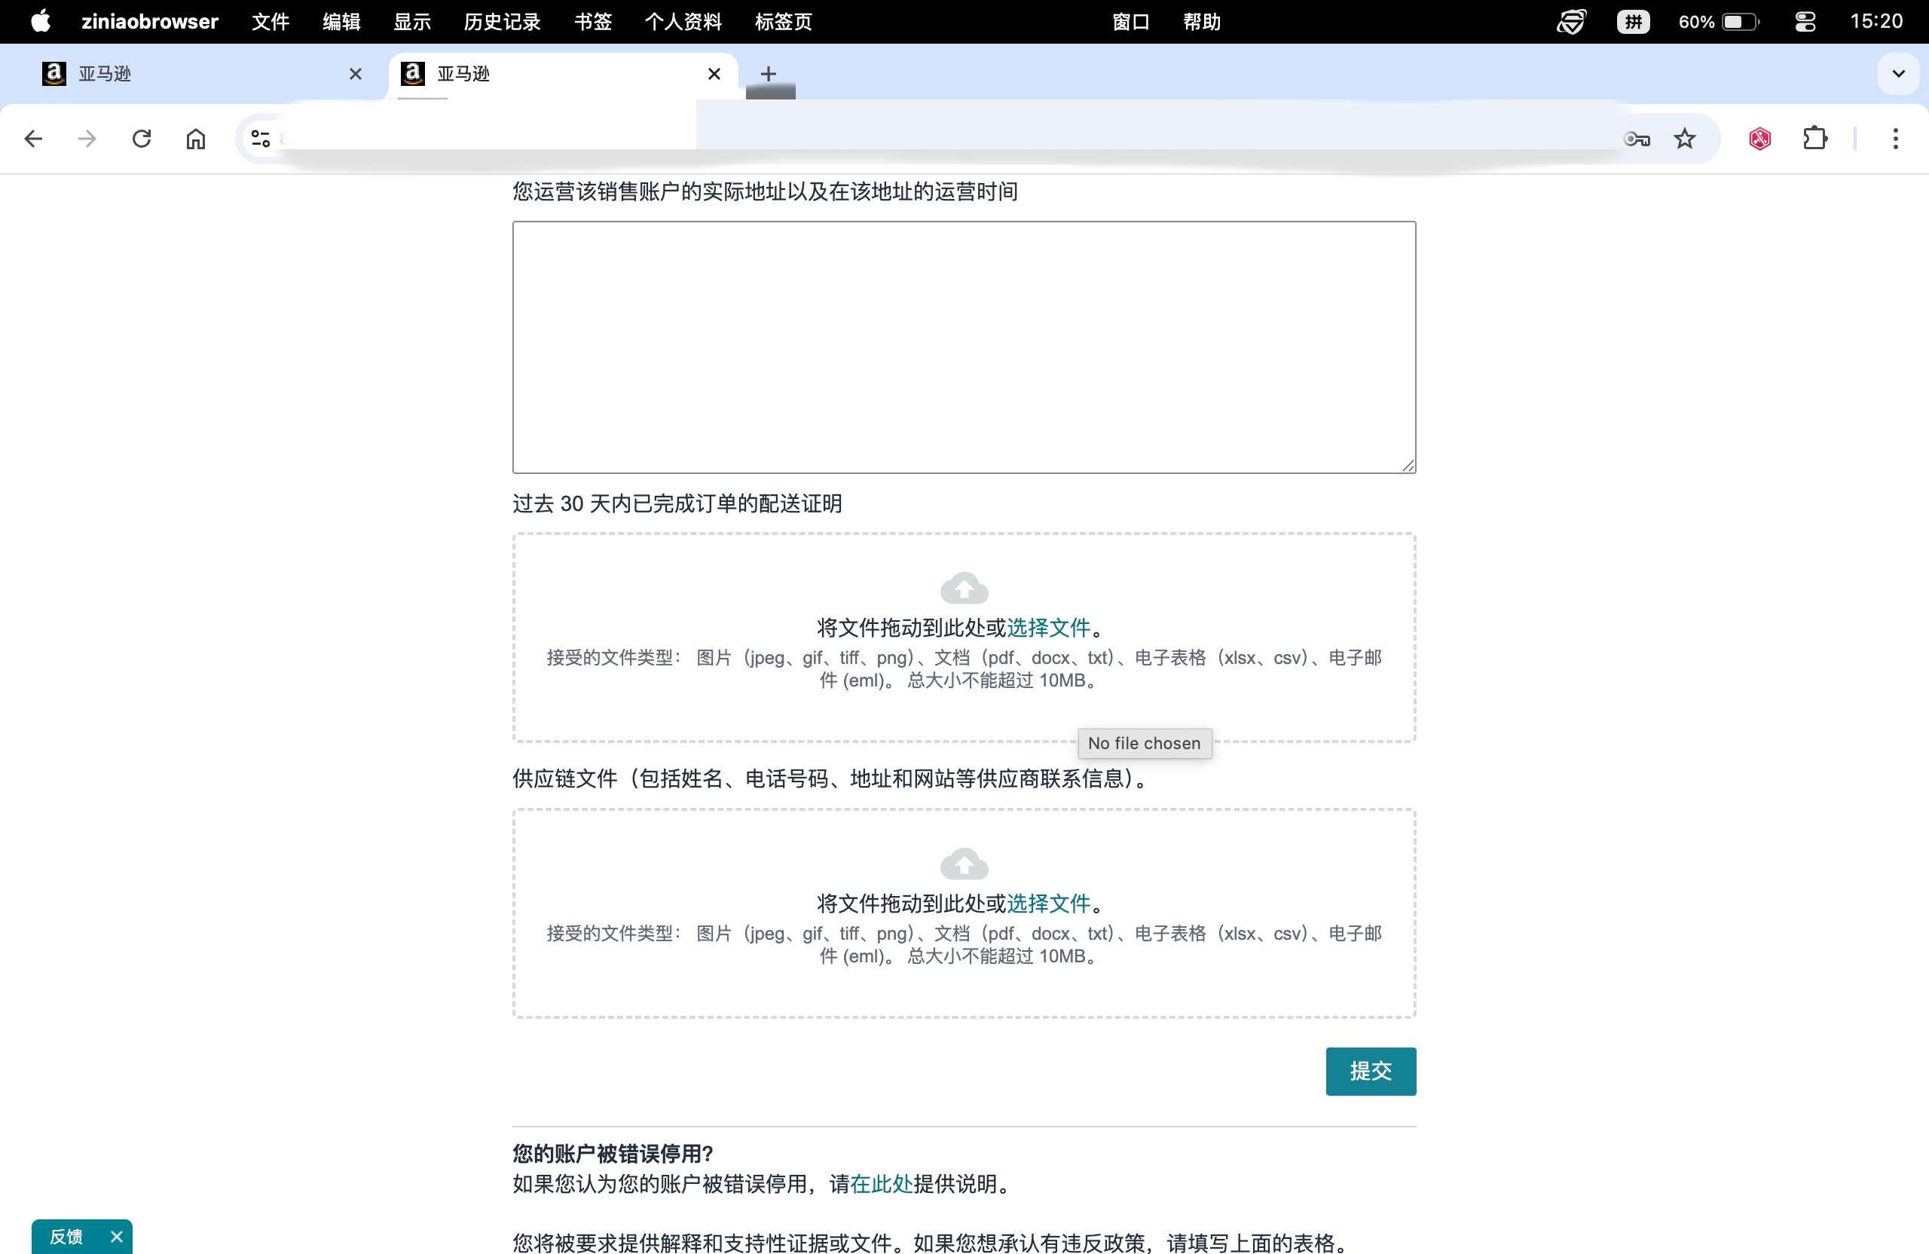The image size is (1929, 1254).
Task: Open the saved passwords key icon
Action: pos(1637,139)
